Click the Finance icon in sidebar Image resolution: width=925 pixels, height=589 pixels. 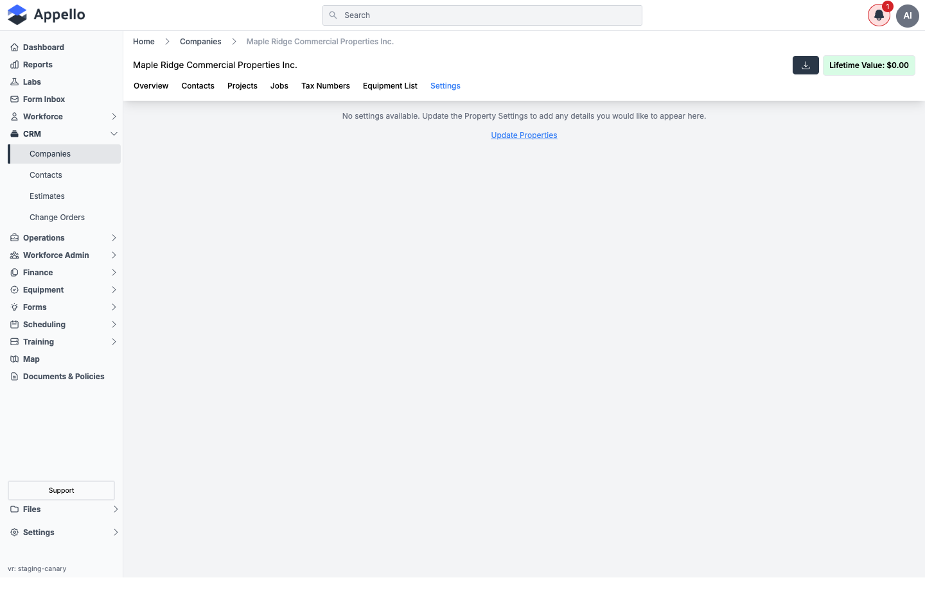14,273
